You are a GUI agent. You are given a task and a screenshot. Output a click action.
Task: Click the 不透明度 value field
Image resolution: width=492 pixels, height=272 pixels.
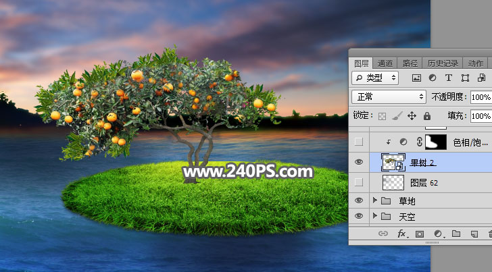pyautogui.click(x=481, y=97)
